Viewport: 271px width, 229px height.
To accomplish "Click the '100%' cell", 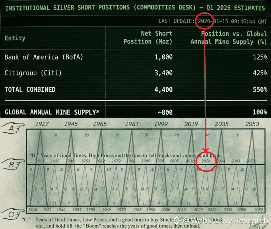I will click(x=260, y=112).
